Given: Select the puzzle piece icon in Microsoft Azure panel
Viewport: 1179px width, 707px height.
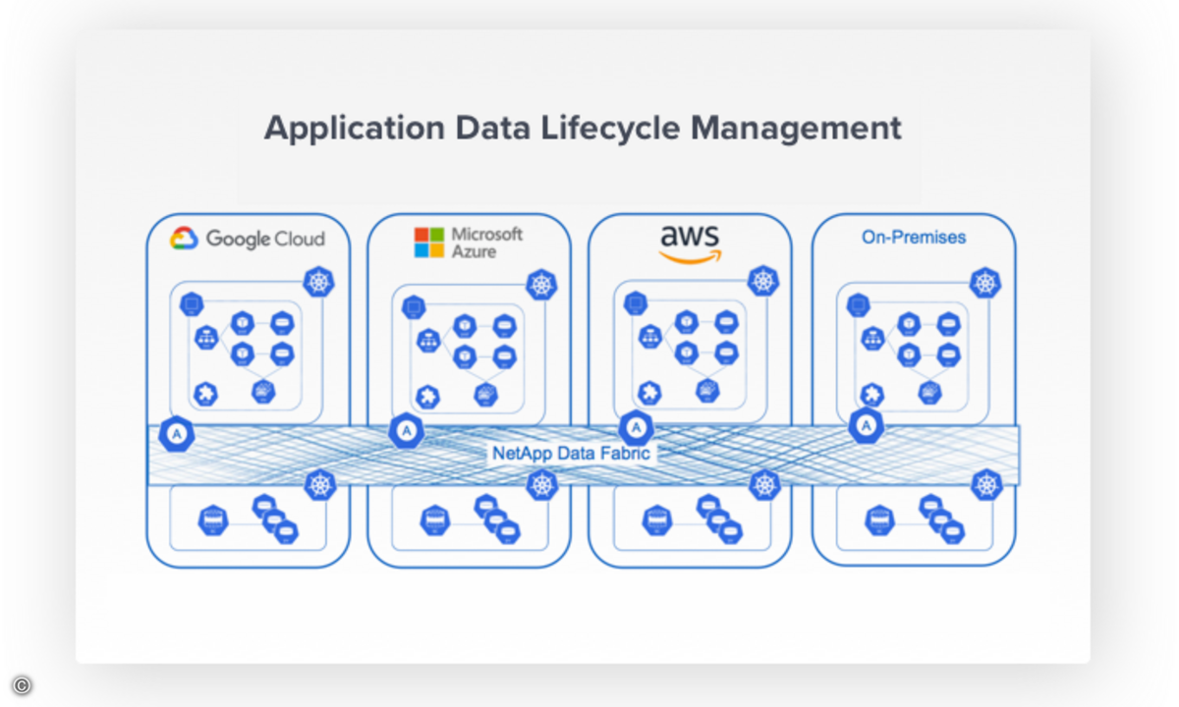Looking at the screenshot, I should tap(427, 397).
